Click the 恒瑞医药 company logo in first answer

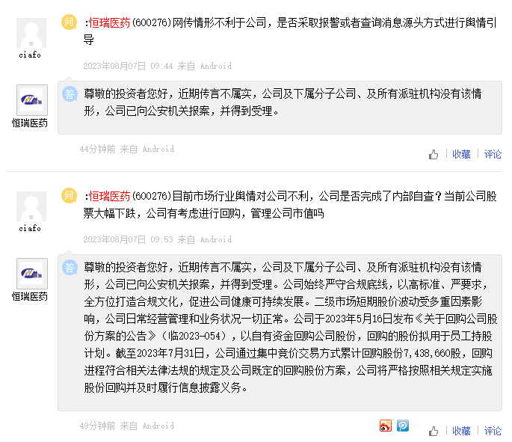31,100
